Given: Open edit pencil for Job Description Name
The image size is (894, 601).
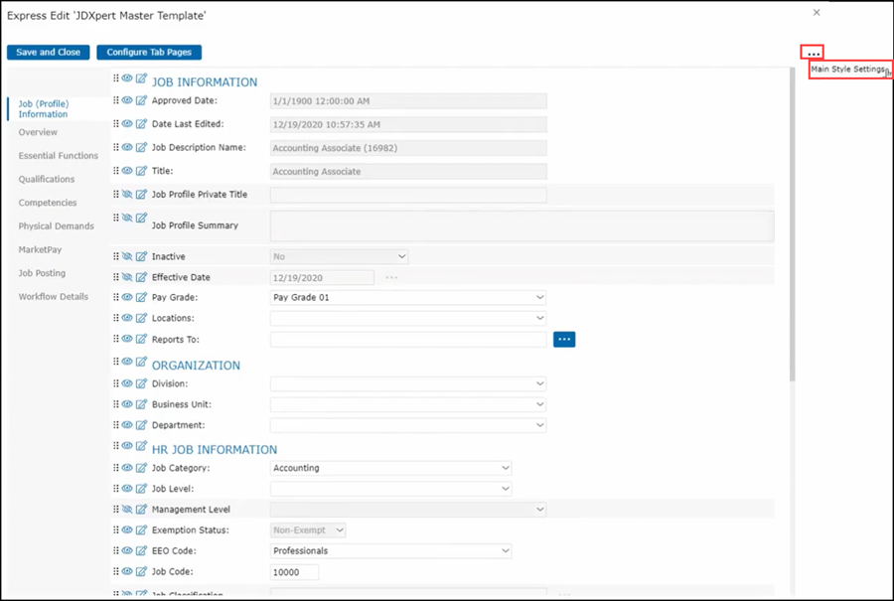Looking at the screenshot, I should point(141,147).
